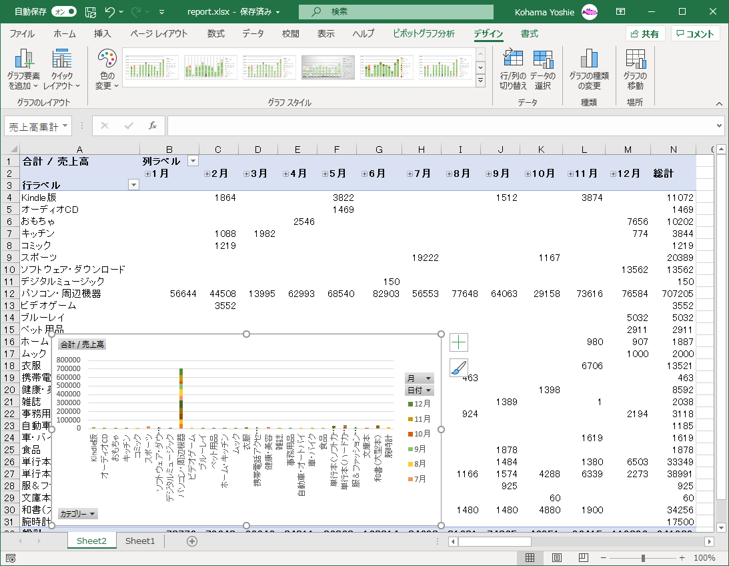Expand the 12月 column group
Image resolution: width=729 pixels, height=566 pixels.
(x=614, y=174)
